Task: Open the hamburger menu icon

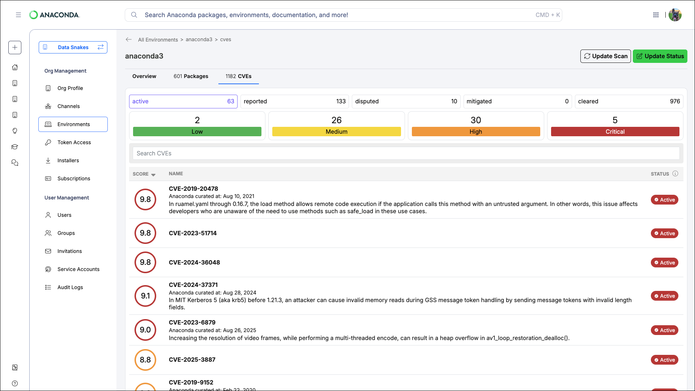Action: click(18, 15)
